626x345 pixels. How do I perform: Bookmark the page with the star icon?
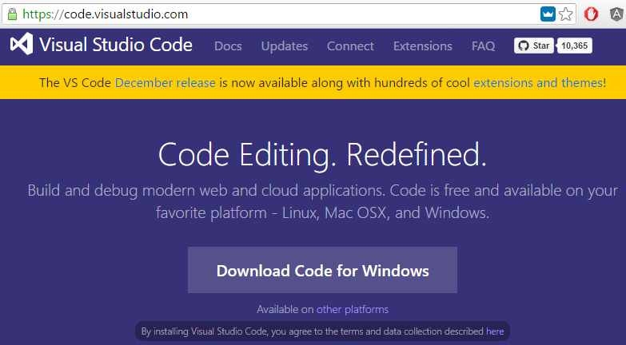click(x=565, y=14)
